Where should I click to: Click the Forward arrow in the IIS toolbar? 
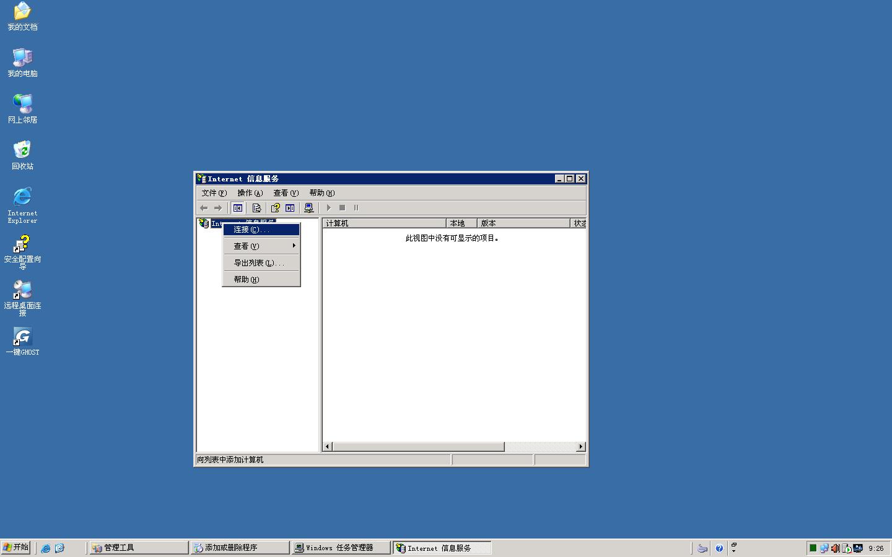coord(217,208)
